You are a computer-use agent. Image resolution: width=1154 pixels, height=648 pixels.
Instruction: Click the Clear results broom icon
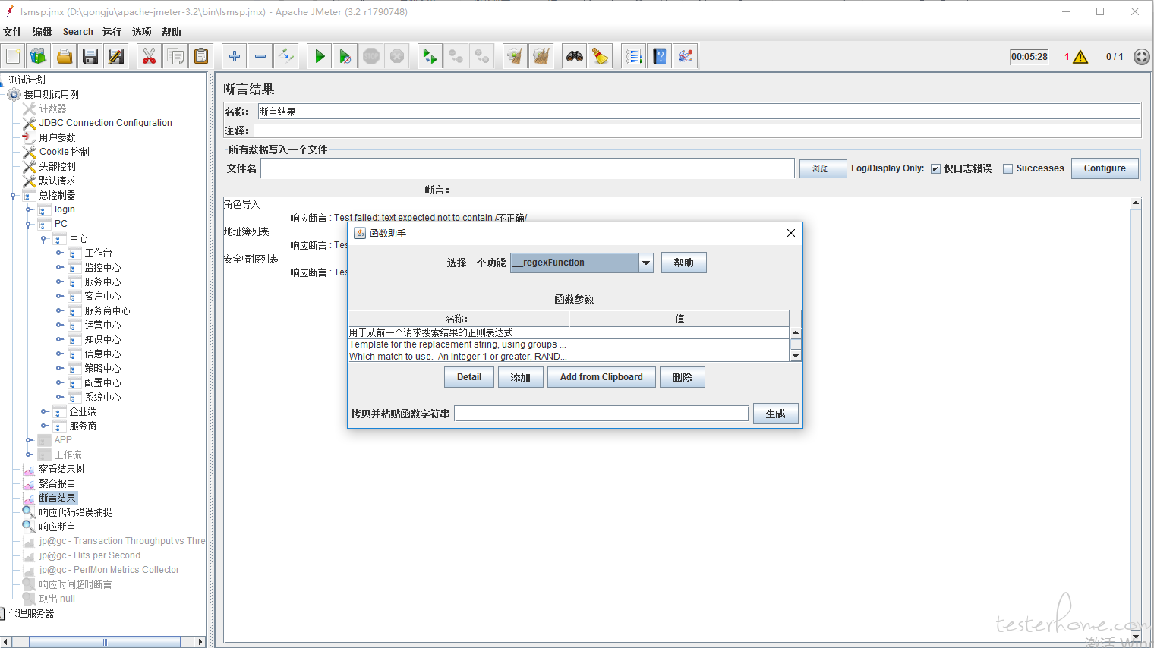click(516, 56)
